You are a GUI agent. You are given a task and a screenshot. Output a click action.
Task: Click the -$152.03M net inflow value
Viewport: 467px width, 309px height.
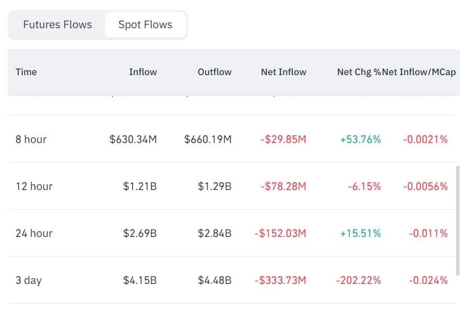tap(280, 233)
